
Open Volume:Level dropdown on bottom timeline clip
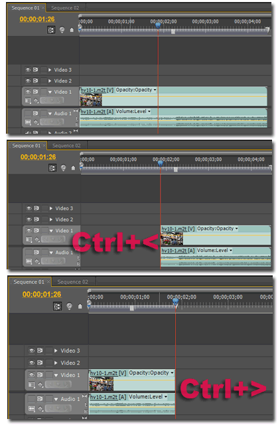point(166,397)
